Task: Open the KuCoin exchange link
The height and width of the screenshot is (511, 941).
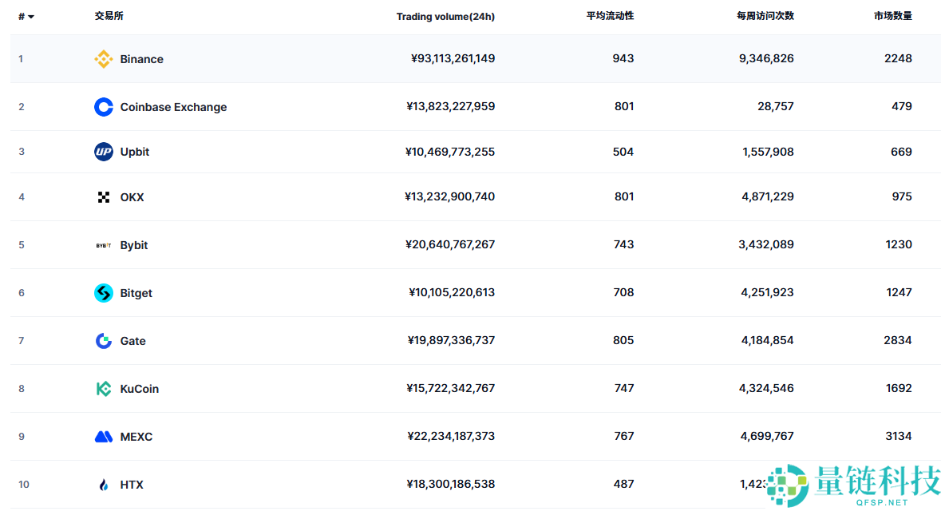Action: [139, 389]
